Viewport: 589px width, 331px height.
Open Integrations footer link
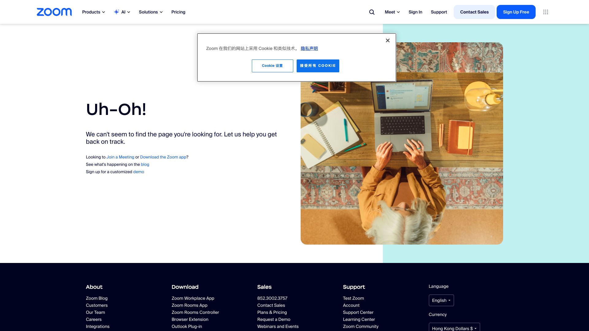(x=98, y=326)
